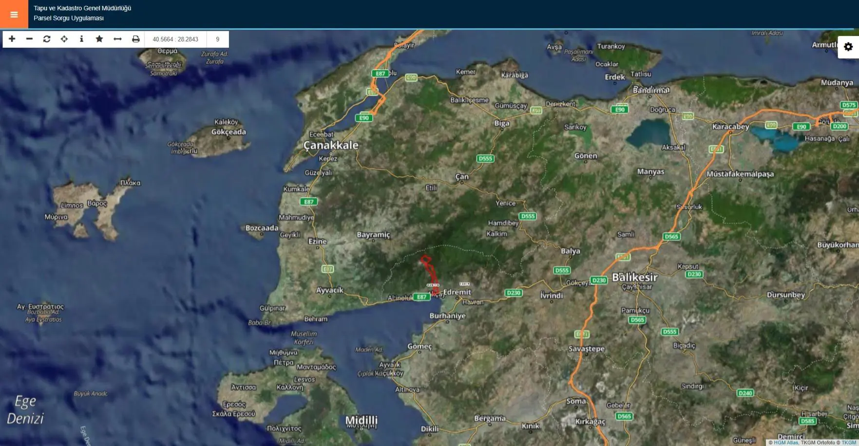The height and width of the screenshot is (446, 859).
Task: Click the Gökçeada island label
Action: [x=229, y=132]
